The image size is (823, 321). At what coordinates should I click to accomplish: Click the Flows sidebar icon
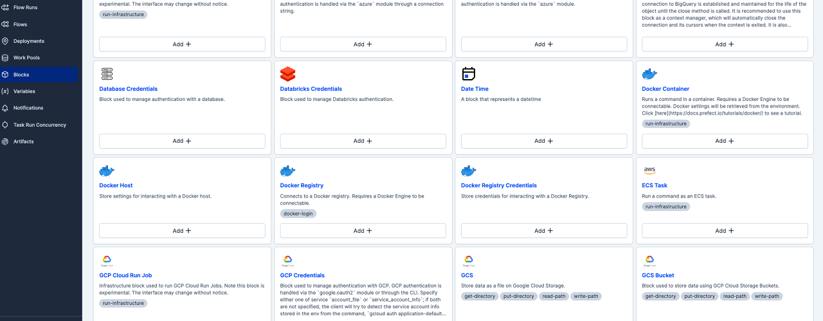coord(5,24)
